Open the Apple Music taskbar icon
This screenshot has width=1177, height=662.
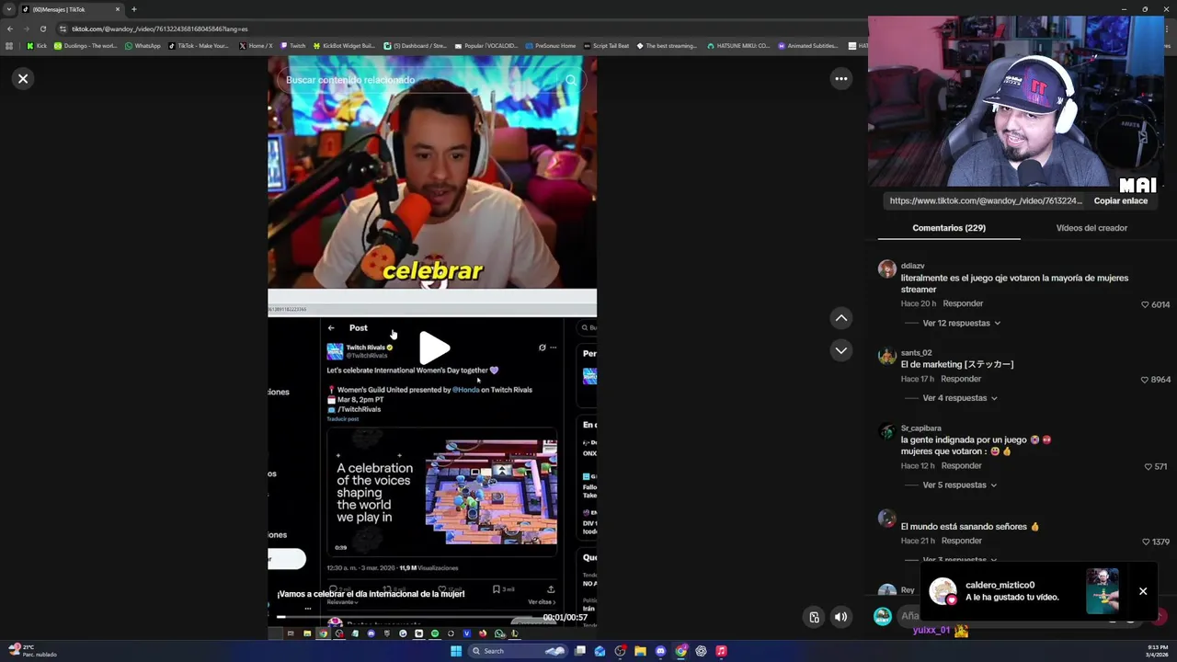[721, 651]
